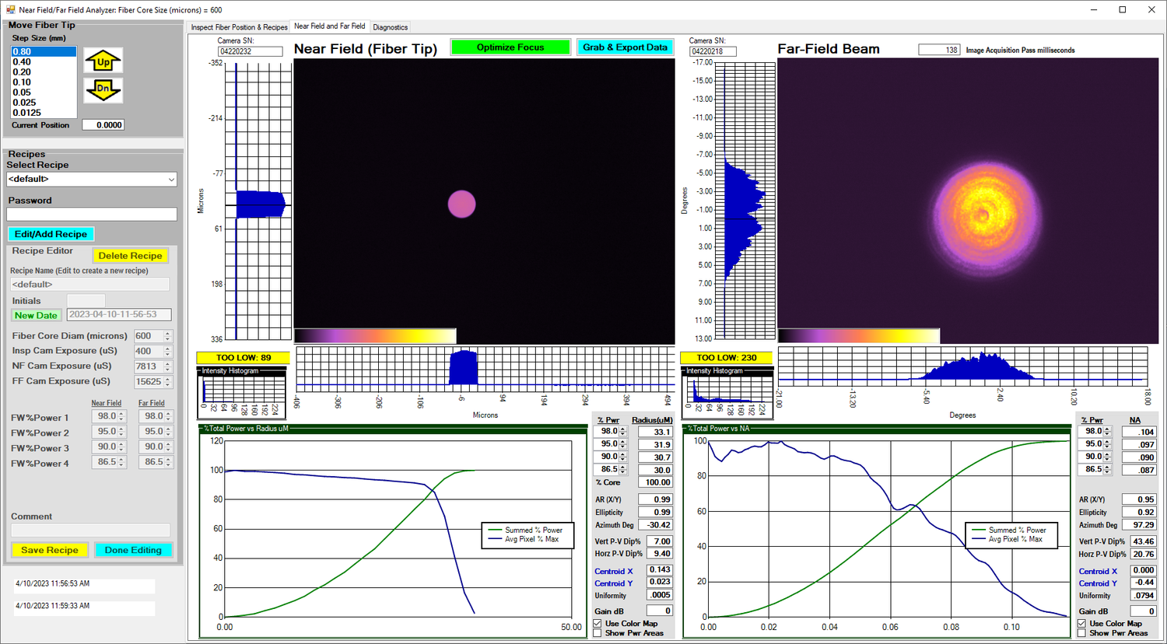1167x644 pixels.
Task: Decrease NF Cam Exposure using its down arrow
Action: click(x=167, y=369)
